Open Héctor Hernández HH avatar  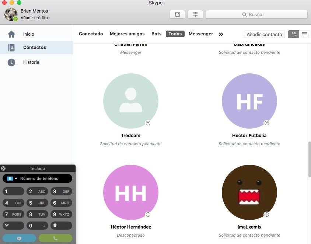pos(131,192)
